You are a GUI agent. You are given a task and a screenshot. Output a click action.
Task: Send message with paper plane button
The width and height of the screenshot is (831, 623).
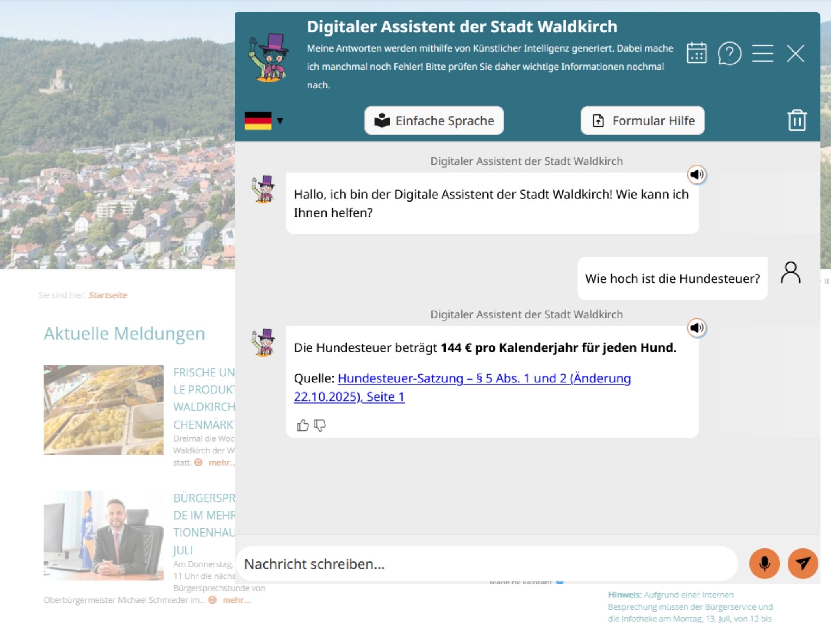tap(803, 563)
